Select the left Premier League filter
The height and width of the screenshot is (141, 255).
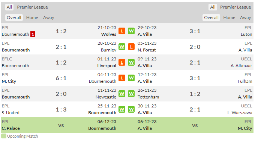32,7
